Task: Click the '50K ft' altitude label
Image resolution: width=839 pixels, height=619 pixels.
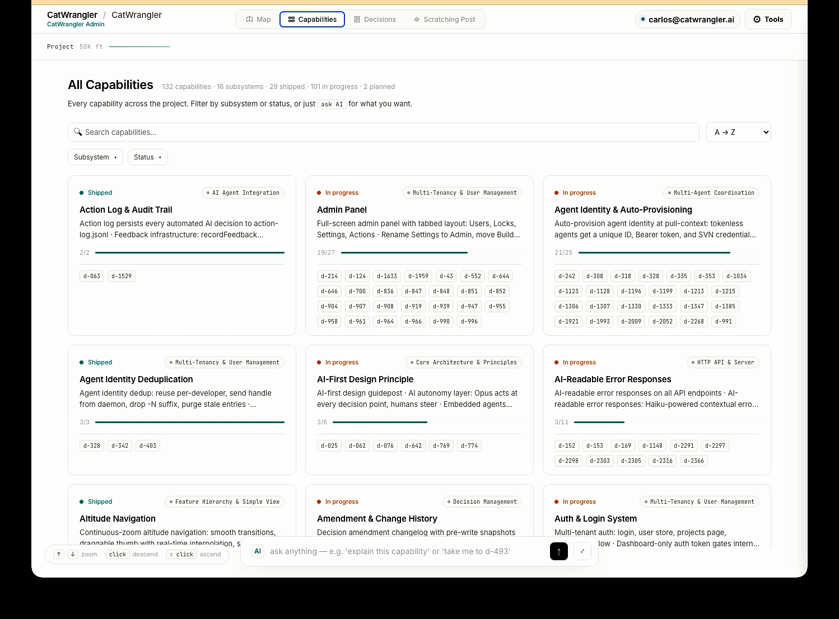Action: coord(91,47)
